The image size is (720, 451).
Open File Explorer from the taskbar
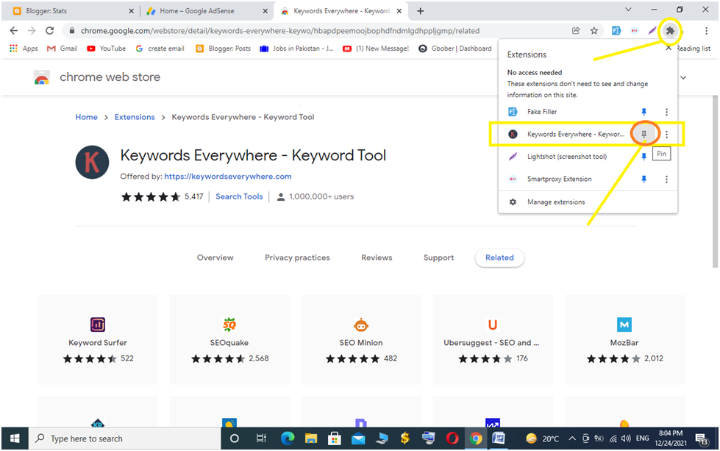311,438
